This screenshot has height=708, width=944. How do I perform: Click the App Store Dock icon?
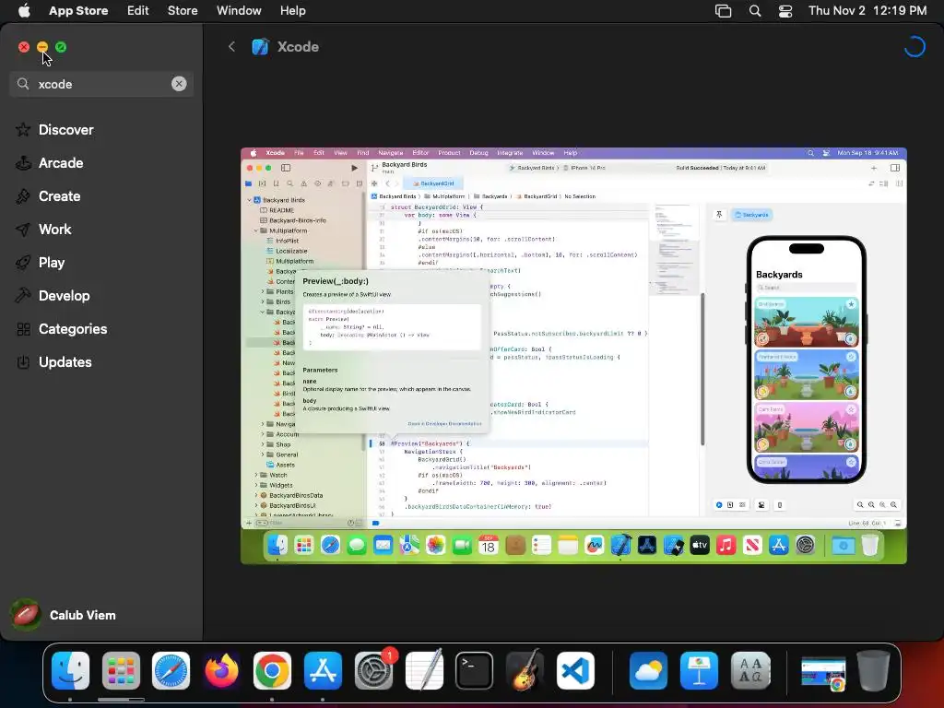(x=323, y=670)
